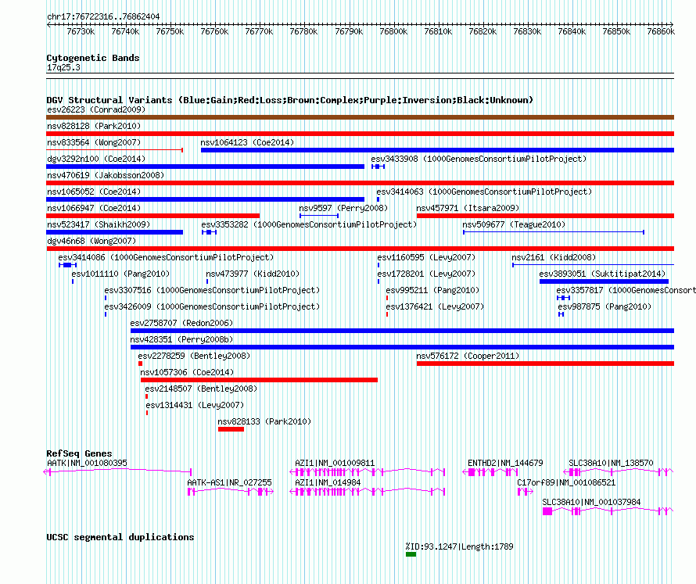
Task: Click nsv9597 (Perry2008) variant label
Action: point(343,208)
